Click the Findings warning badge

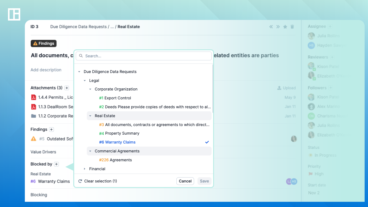[x=44, y=44]
